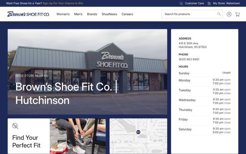The image size is (246, 154).
Task: Select the Friday hours row
Action: 204,121
